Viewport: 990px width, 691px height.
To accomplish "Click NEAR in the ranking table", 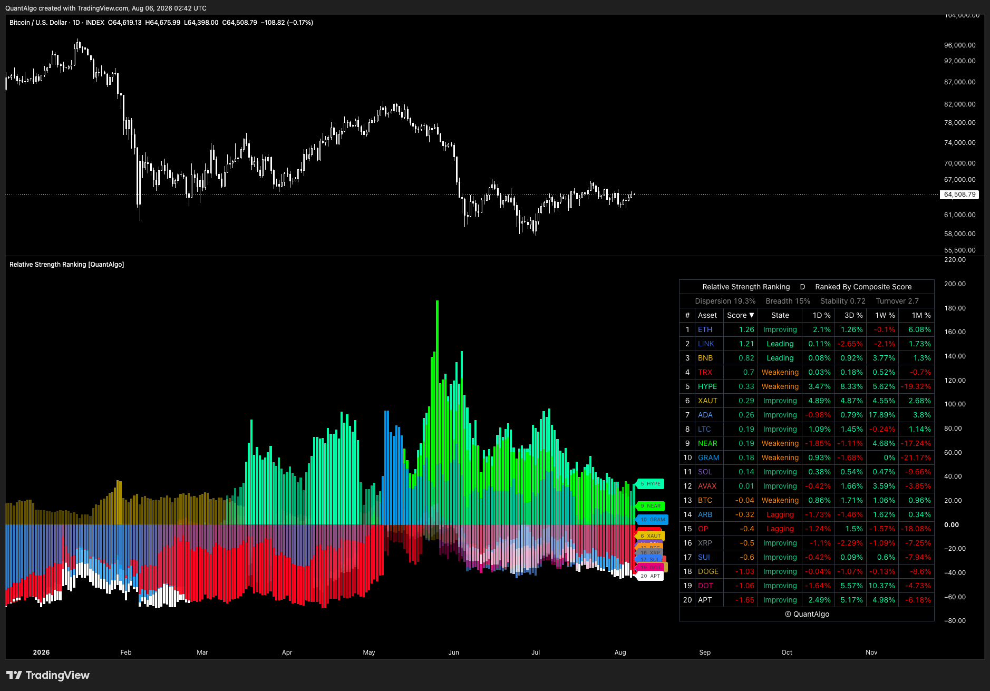I will click(x=707, y=443).
